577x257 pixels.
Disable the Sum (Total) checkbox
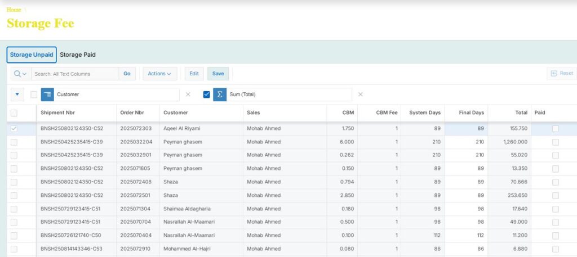click(206, 94)
